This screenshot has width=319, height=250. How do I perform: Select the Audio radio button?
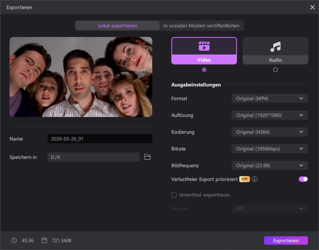[275, 70]
